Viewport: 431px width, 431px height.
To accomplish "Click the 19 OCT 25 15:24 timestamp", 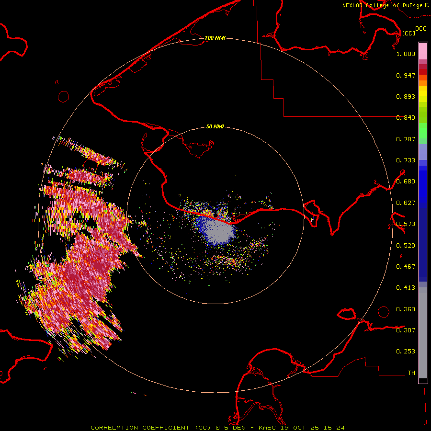I will pos(313,428).
